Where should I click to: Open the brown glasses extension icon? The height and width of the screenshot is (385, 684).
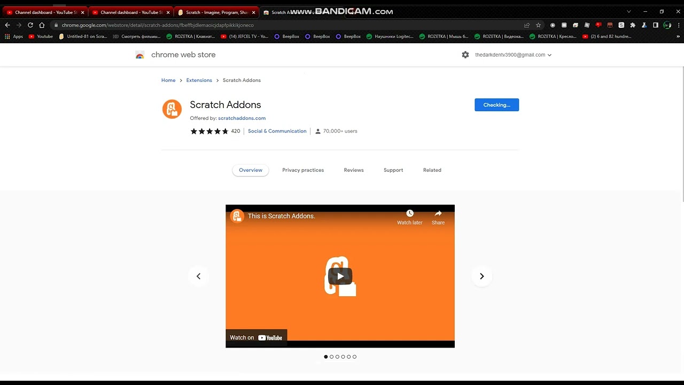click(610, 25)
